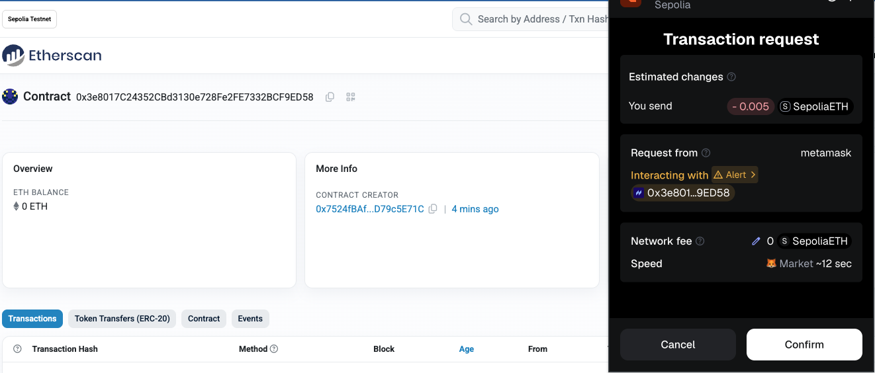This screenshot has height=373, width=875.
Task: Switch to the Transactions tab
Action: pyautogui.click(x=32, y=319)
